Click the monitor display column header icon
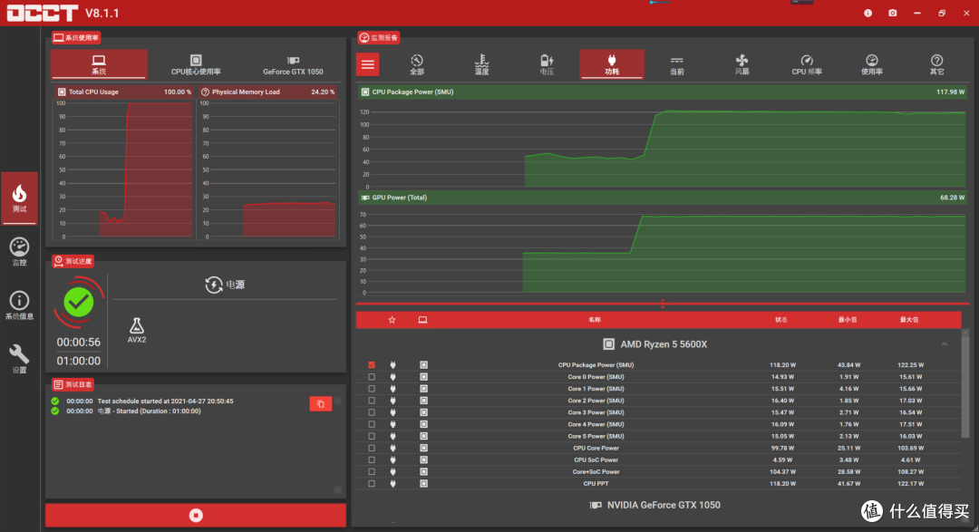Viewport: 979px width, 532px height. coord(422,320)
